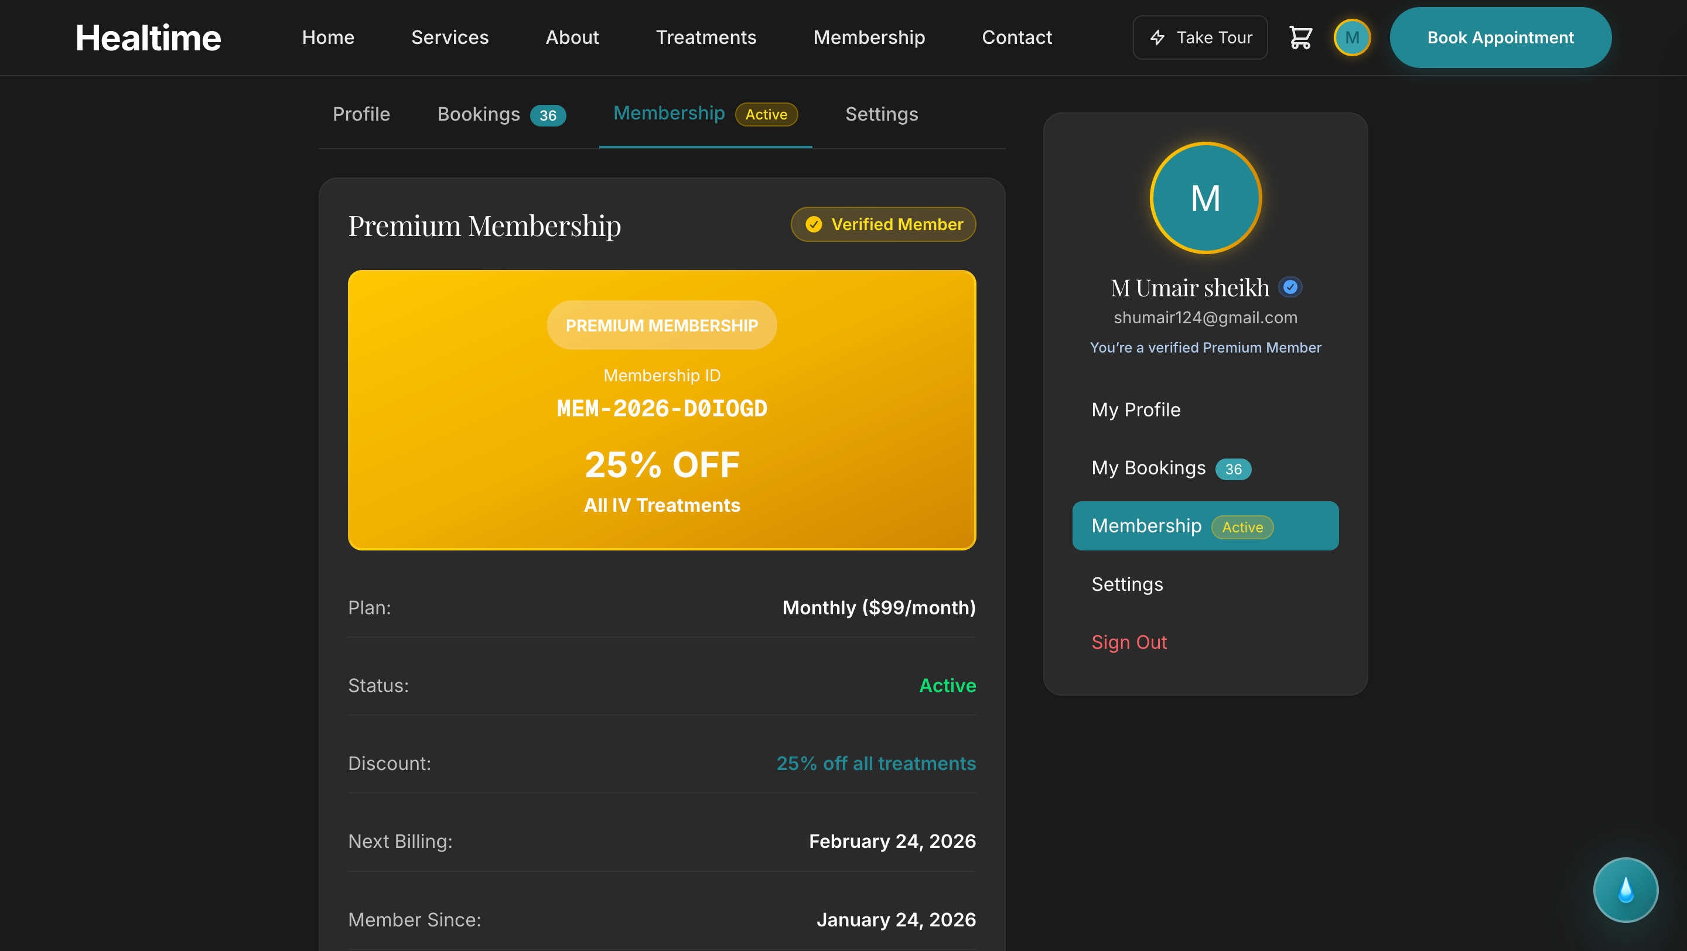
Task: Open My Profile from the sidebar
Action: click(1136, 410)
